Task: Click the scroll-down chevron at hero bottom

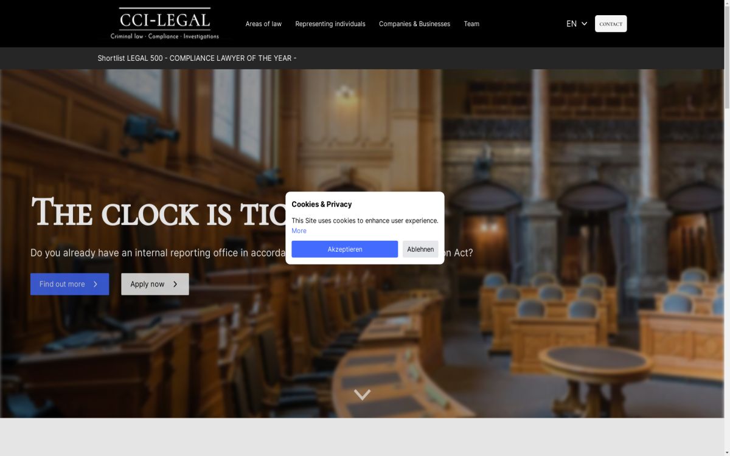Action: click(x=362, y=395)
